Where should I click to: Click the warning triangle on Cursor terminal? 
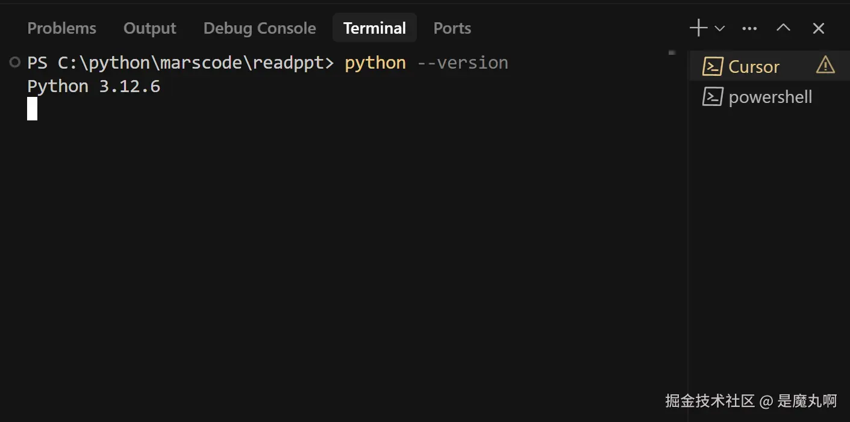(x=825, y=64)
